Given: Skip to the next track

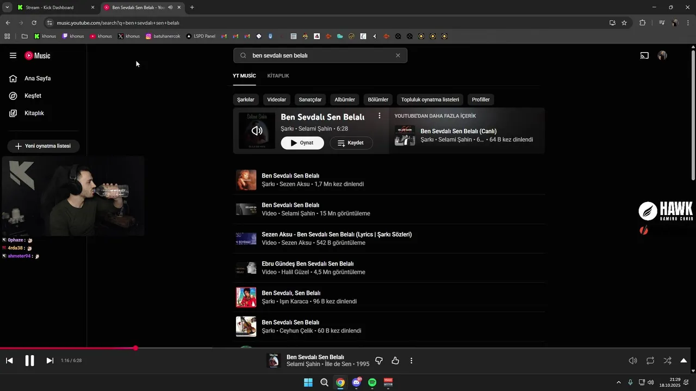Looking at the screenshot, I should point(49,361).
